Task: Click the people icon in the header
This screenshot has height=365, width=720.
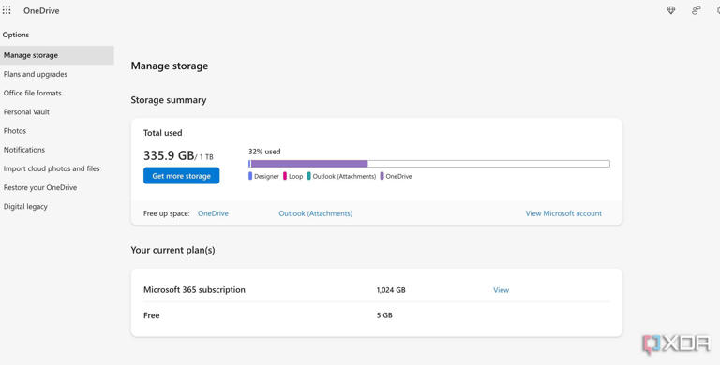Action: tap(697, 10)
